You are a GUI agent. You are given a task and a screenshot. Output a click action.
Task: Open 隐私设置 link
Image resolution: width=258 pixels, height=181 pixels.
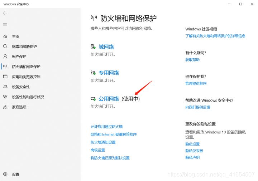(x=192, y=144)
